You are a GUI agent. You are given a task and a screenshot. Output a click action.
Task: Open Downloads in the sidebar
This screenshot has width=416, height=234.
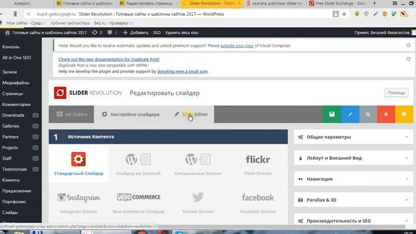(13, 115)
